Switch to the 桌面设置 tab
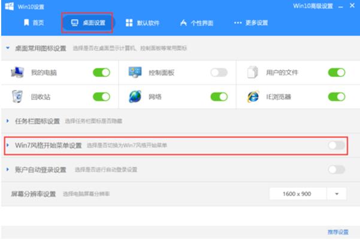Viewport: 360px width, 240px height. [88, 23]
